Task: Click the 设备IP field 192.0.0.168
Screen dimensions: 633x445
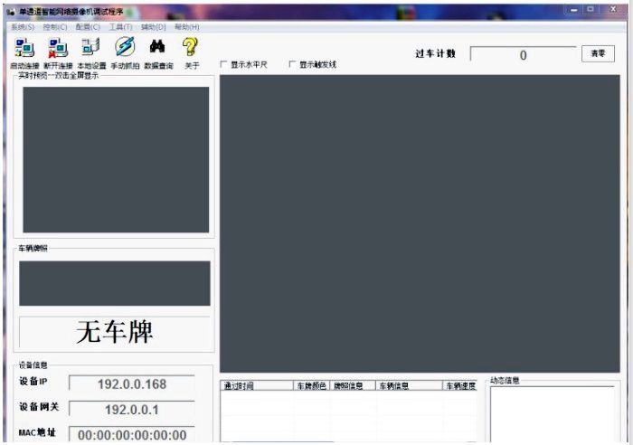Action: click(132, 383)
